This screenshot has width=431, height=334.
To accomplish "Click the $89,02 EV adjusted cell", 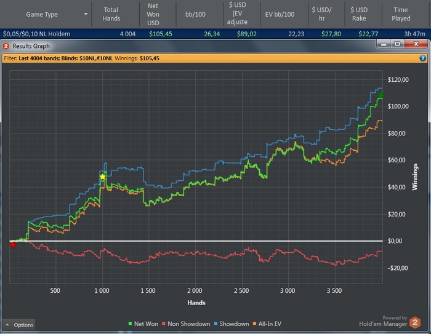I will 247,34.
